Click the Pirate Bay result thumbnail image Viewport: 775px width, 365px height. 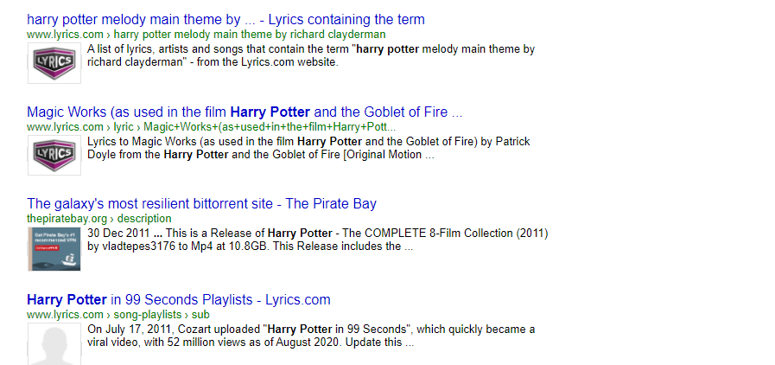54,248
